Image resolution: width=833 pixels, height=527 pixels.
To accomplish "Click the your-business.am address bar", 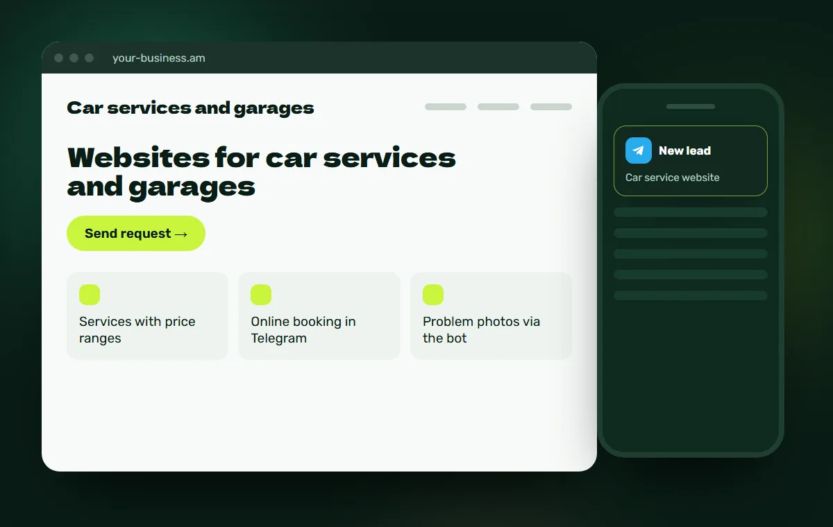I will tap(159, 58).
